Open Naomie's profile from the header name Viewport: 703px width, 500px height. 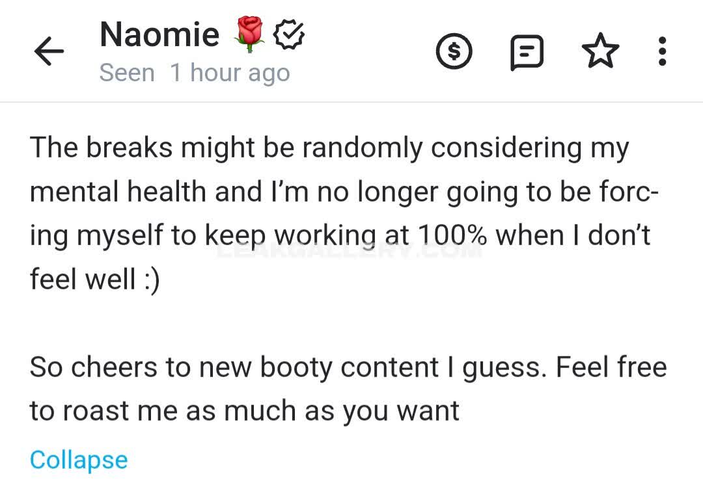point(159,34)
